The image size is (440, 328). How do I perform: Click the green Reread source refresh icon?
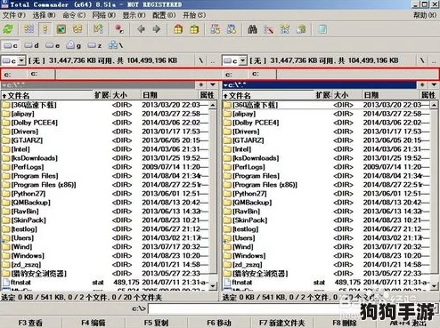[8, 29]
